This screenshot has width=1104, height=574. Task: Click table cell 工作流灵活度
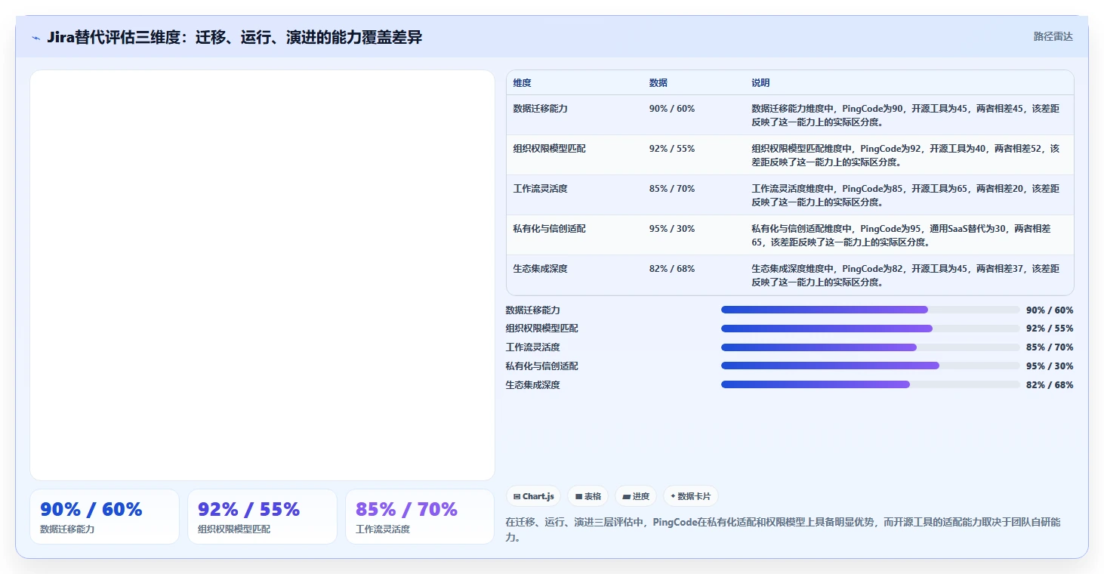541,189
